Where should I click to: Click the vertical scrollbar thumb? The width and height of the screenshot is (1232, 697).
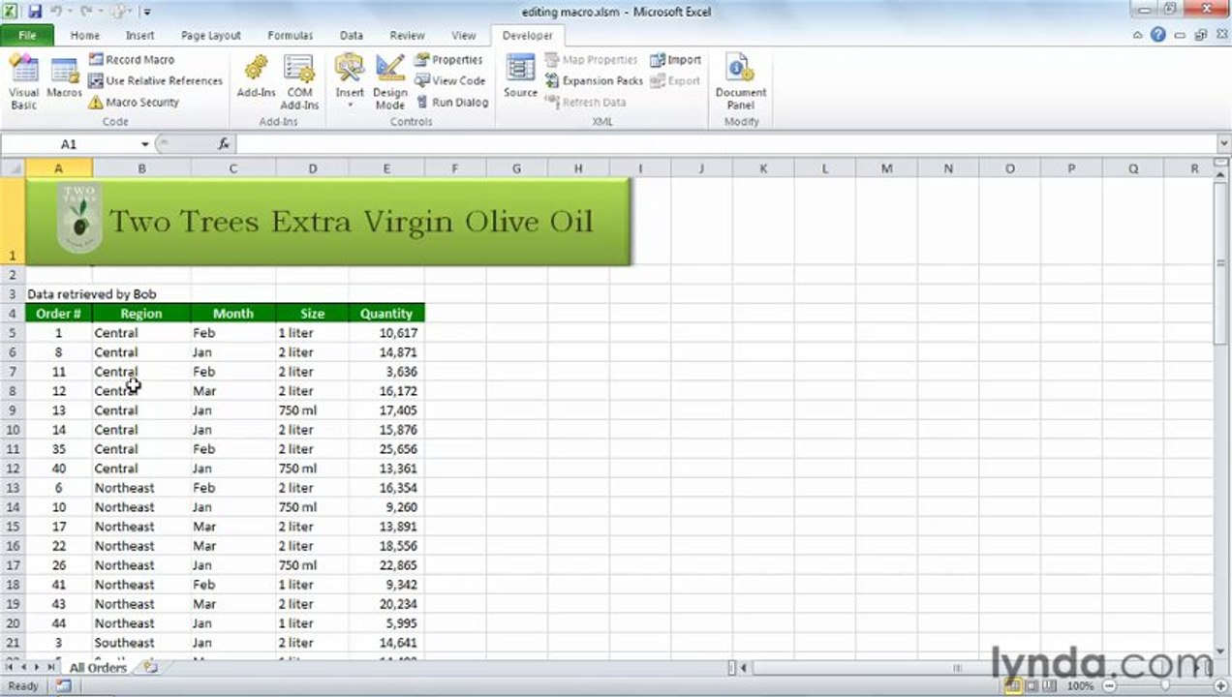(x=1221, y=263)
